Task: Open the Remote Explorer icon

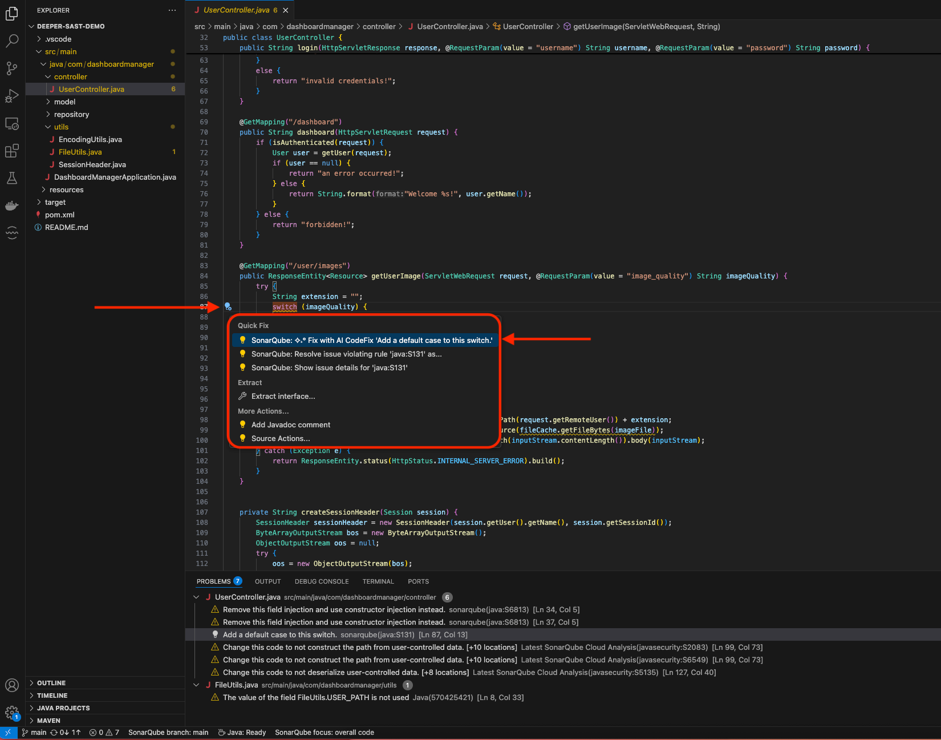Action: [11, 123]
